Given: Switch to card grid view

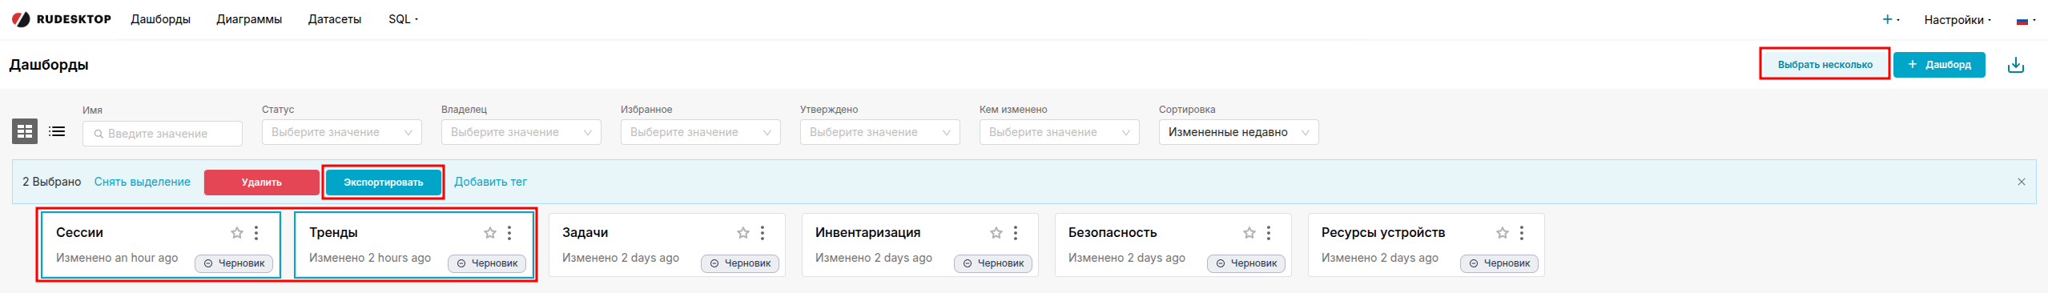Looking at the screenshot, I should pos(25,131).
